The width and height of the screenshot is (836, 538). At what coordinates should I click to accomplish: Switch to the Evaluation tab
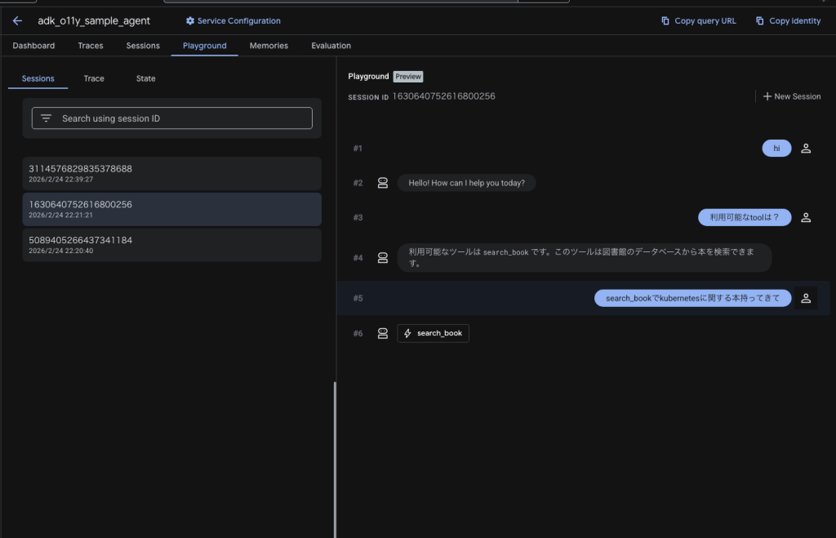[x=331, y=46]
